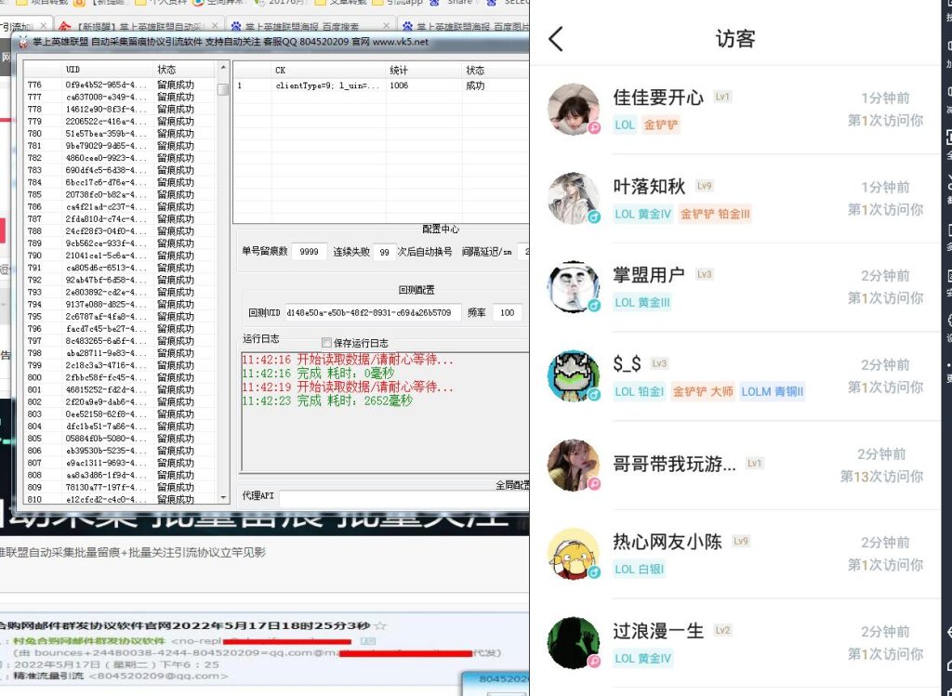Open 哥哥带我玩游's profile avatar
952x696 pixels.
click(574, 466)
